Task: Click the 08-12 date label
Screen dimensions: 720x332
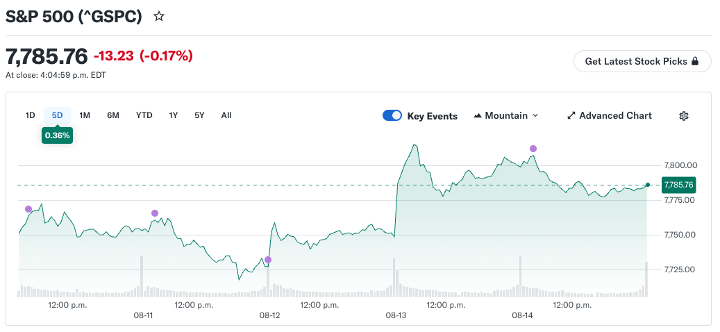Action: pos(269,315)
